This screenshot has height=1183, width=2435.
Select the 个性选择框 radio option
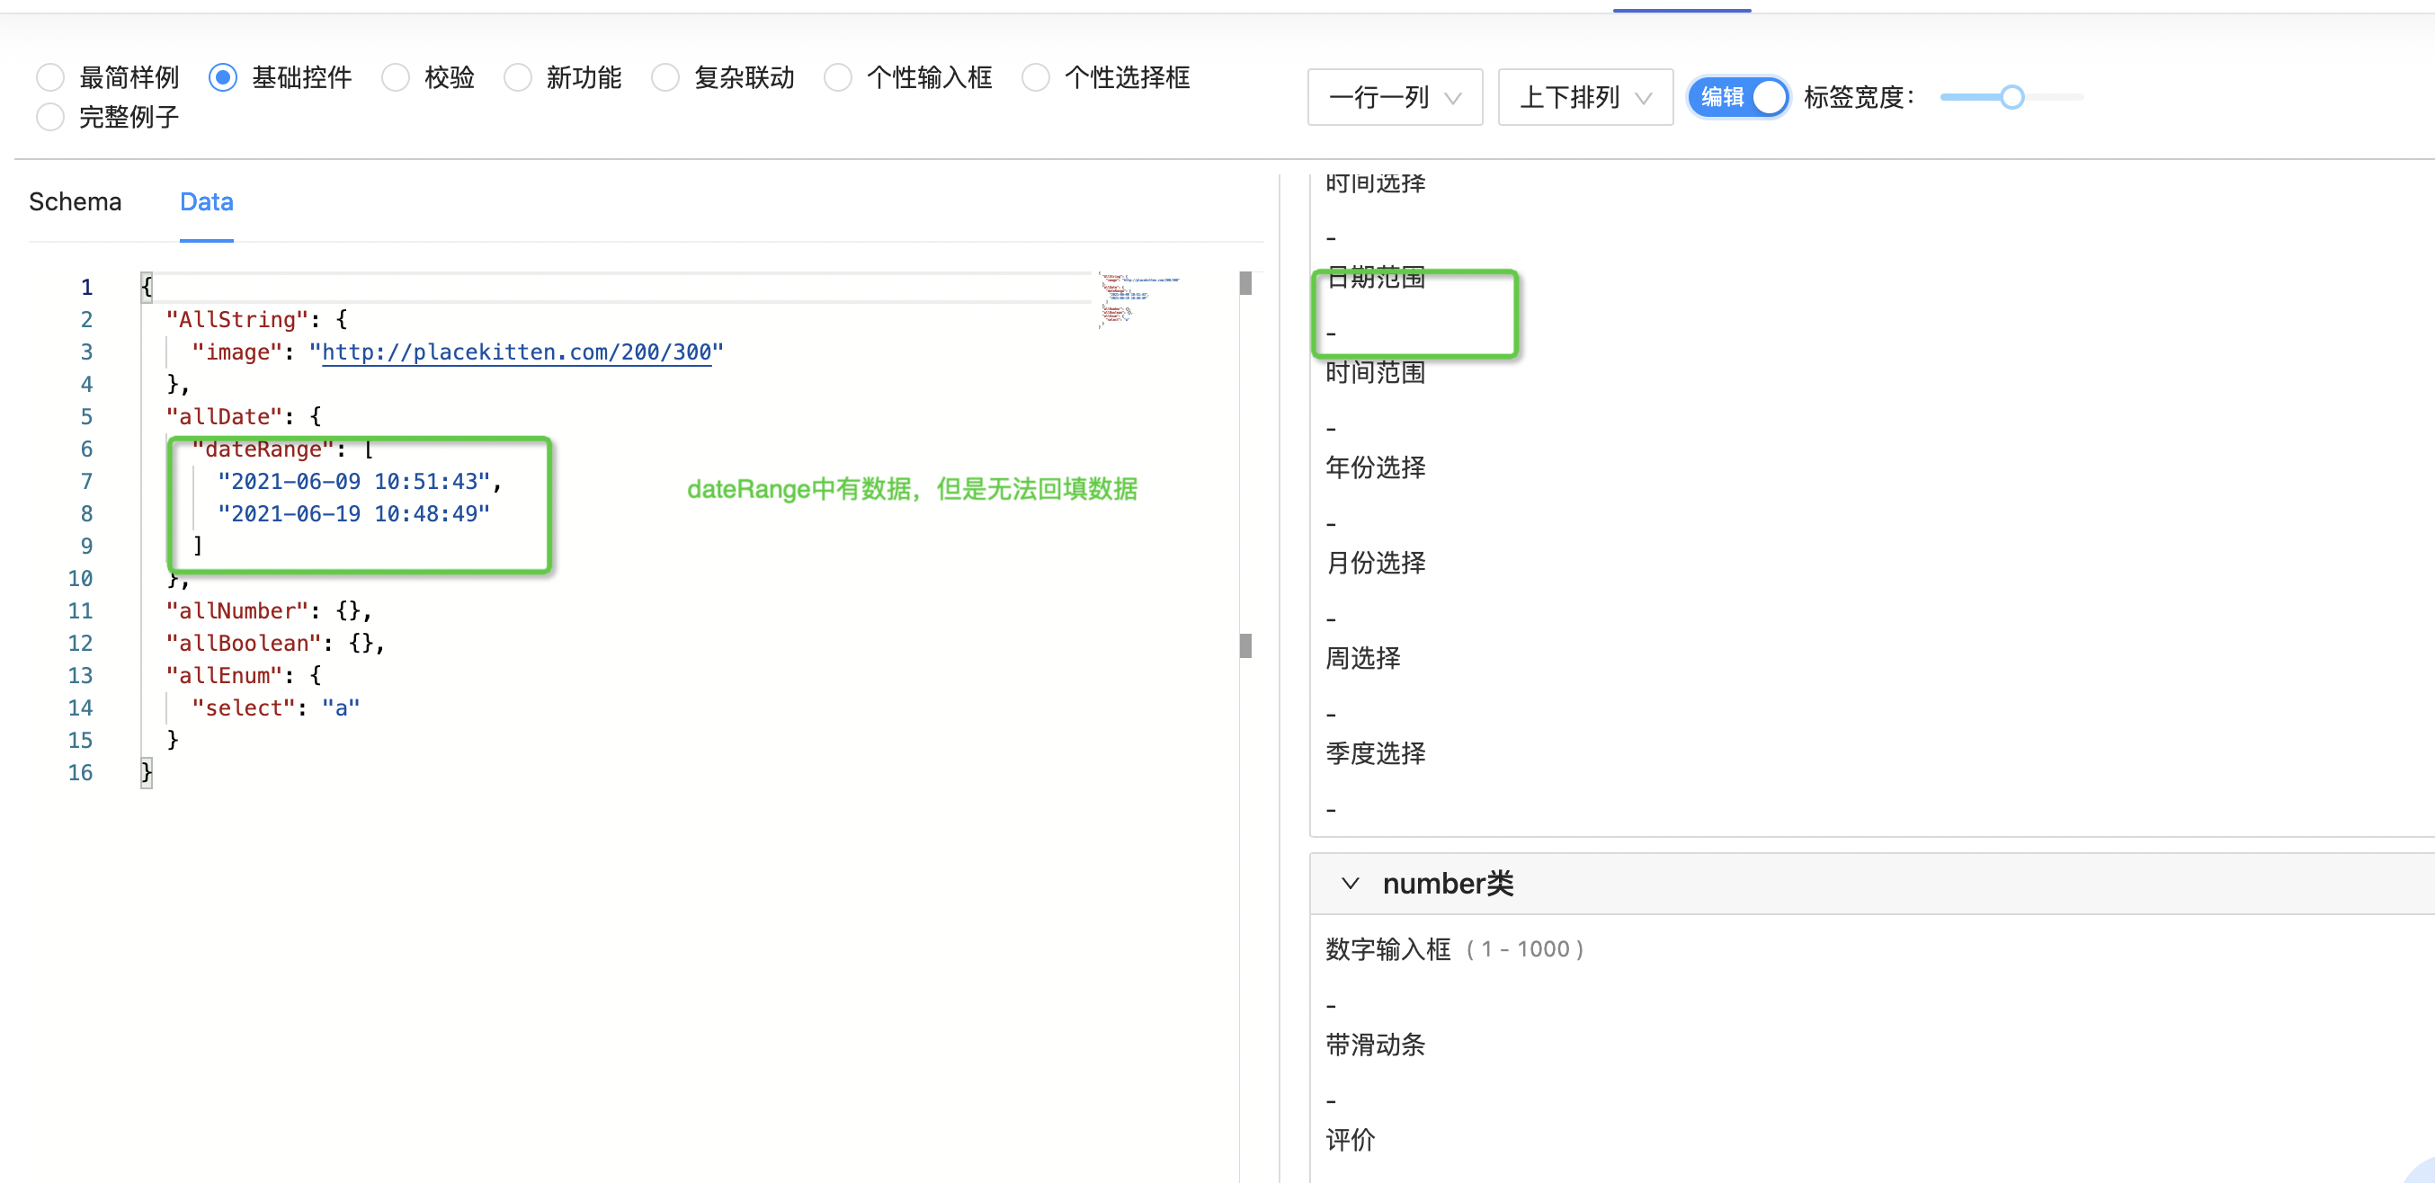(1036, 76)
